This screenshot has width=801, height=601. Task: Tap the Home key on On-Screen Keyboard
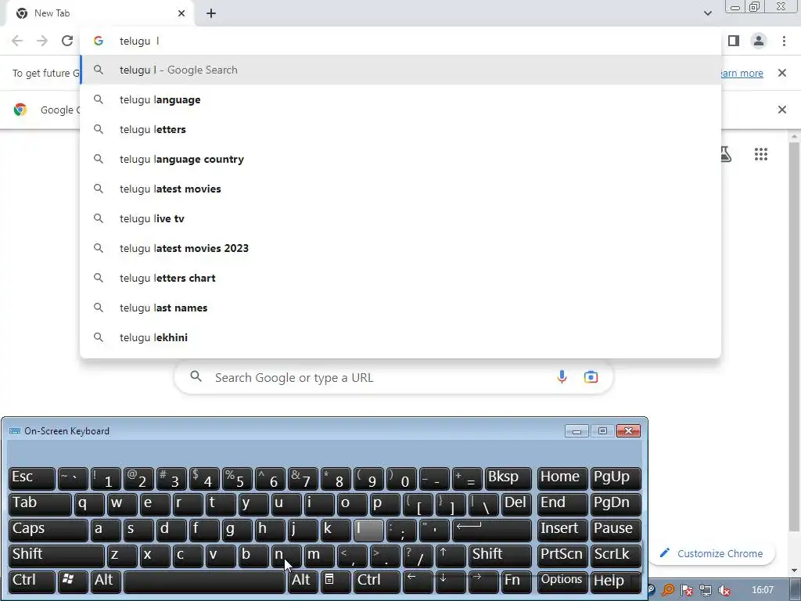coord(562,479)
